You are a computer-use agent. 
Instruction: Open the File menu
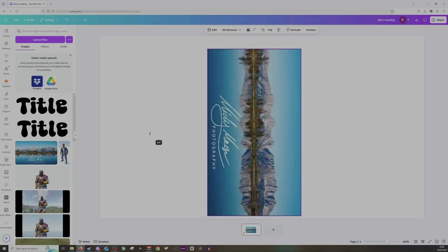(16, 20)
